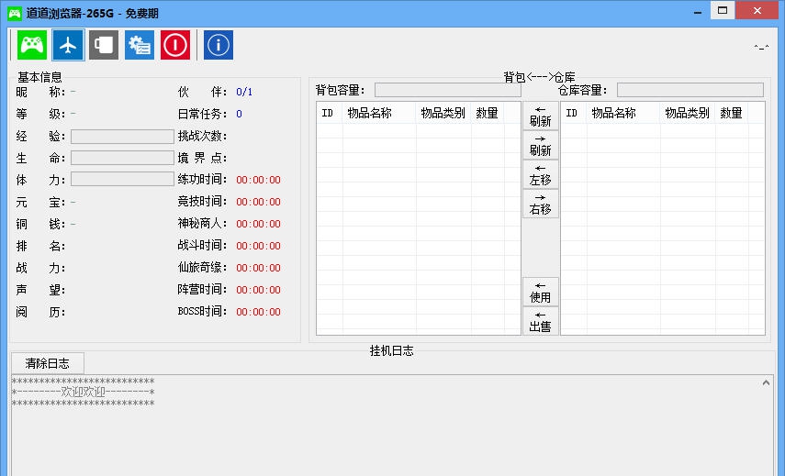Click the gray mug toolbar icon

[x=104, y=45]
